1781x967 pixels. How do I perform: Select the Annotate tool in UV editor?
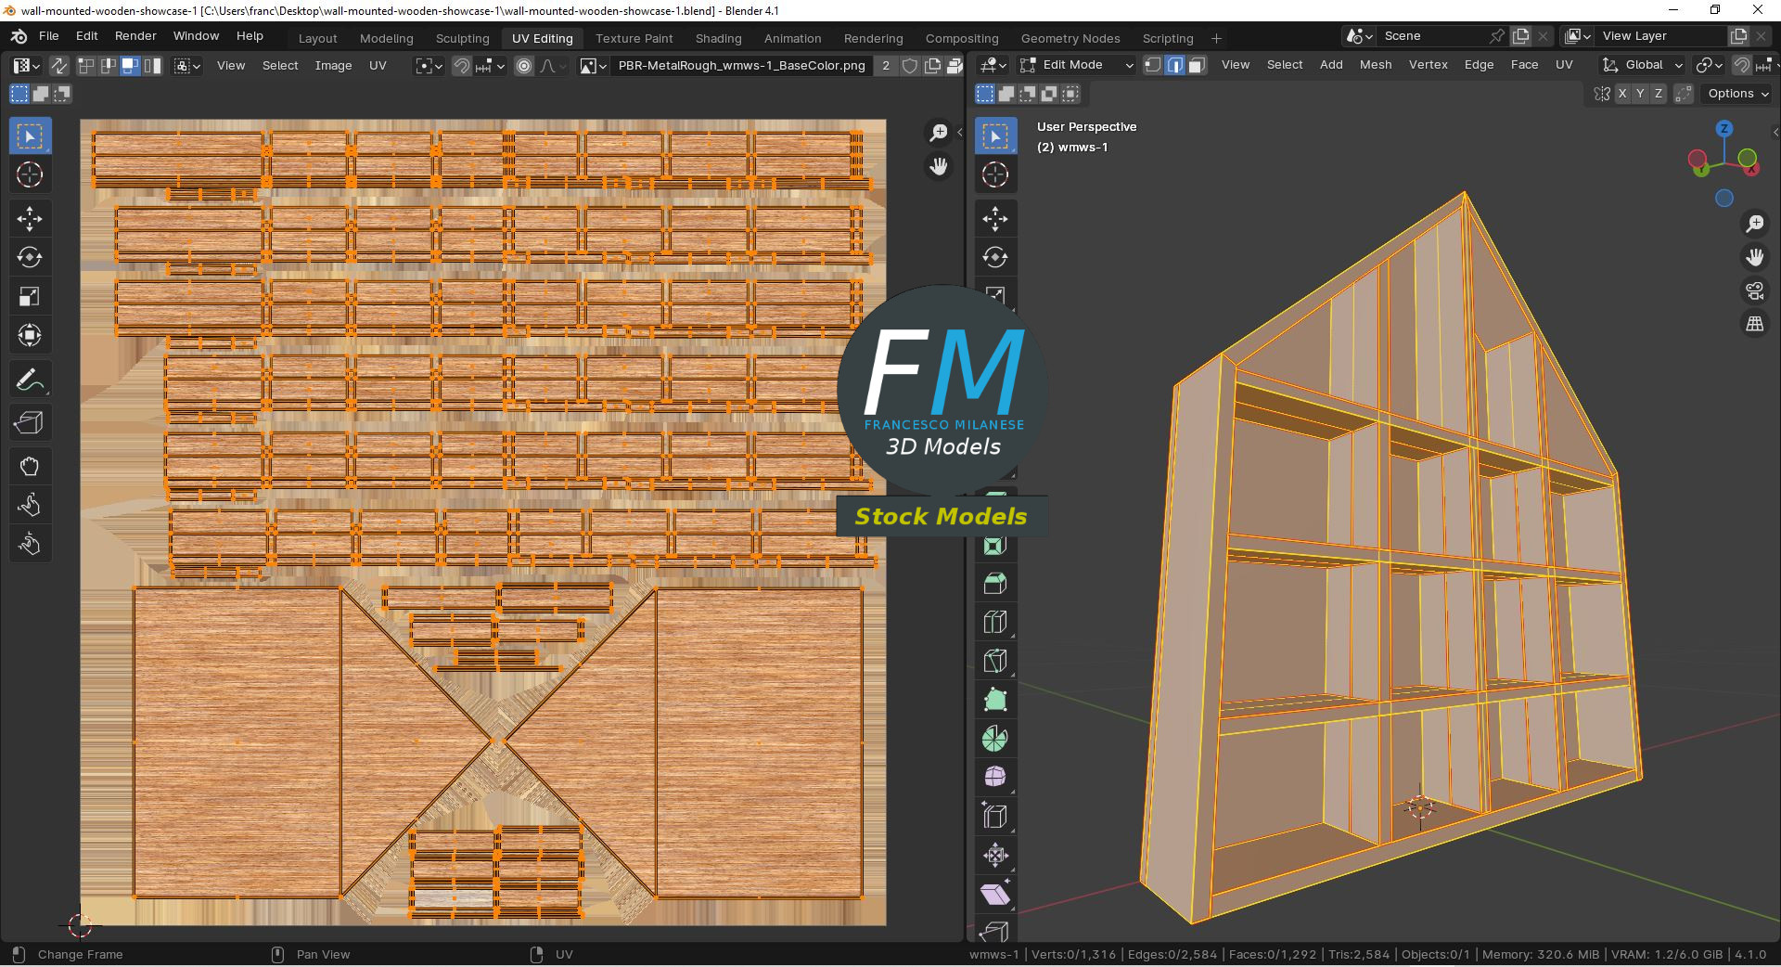click(30, 380)
